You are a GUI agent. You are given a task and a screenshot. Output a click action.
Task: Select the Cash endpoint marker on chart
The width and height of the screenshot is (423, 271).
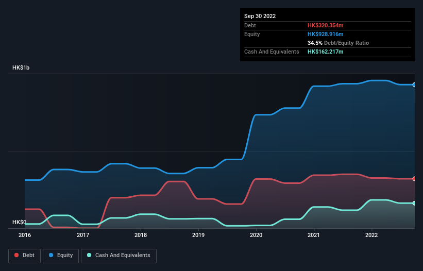[x=414, y=203]
